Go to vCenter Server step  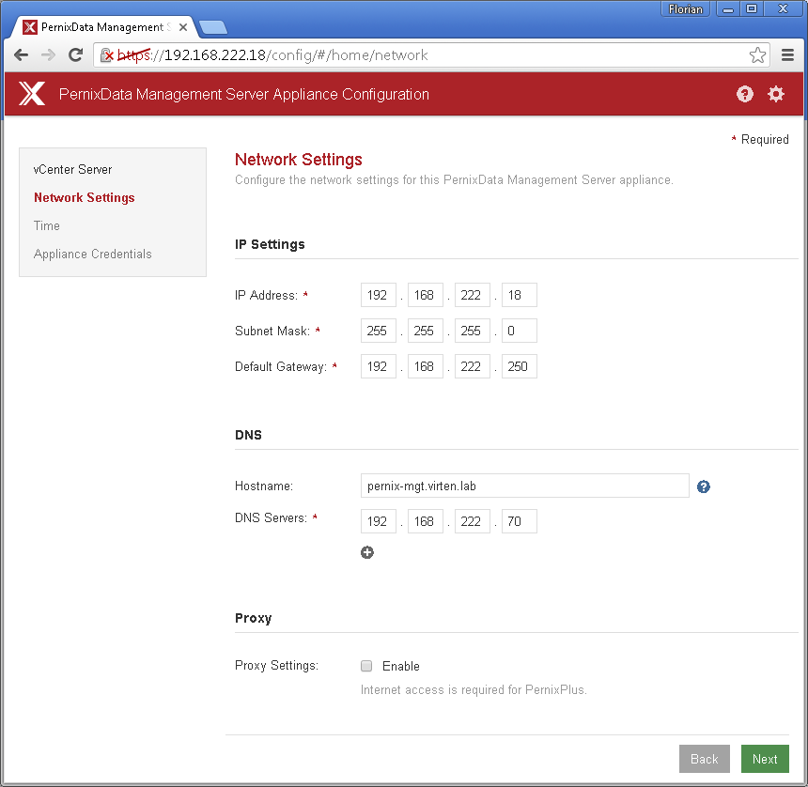[x=72, y=169]
